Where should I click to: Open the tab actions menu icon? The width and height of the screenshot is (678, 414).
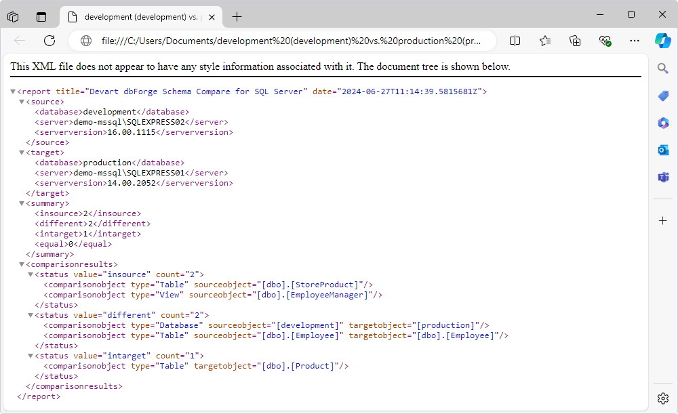(41, 17)
